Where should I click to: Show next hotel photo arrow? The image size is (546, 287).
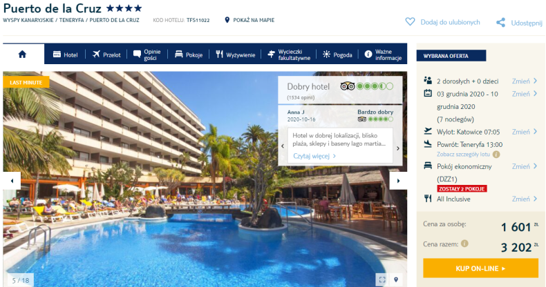click(x=398, y=181)
